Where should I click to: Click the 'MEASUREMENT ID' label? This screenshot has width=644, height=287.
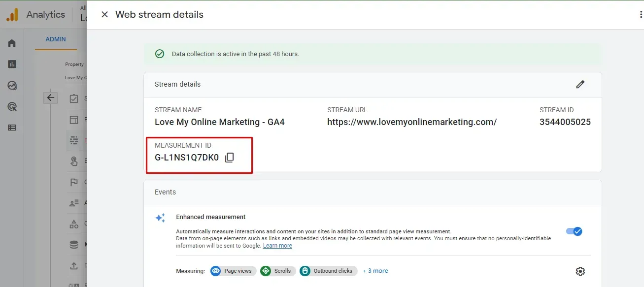(183, 145)
